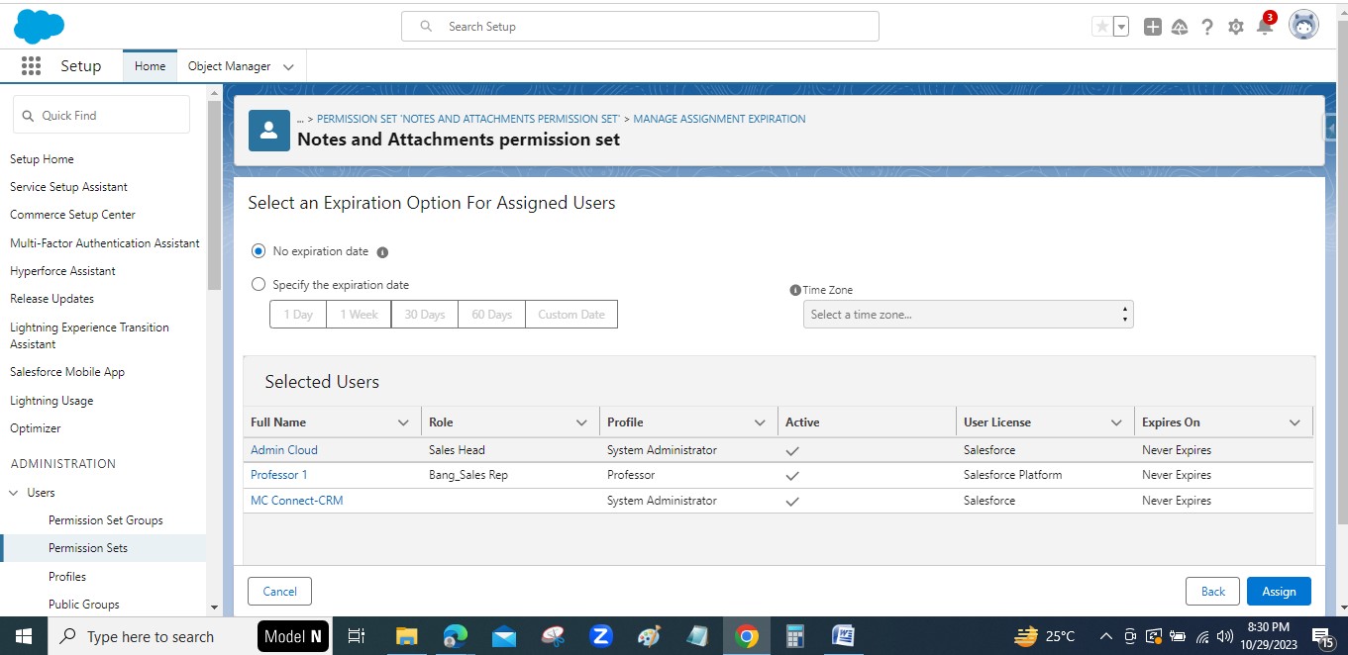Click the Search Setup field
The width and height of the screenshot is (1348, 655).
coord(640,27)
